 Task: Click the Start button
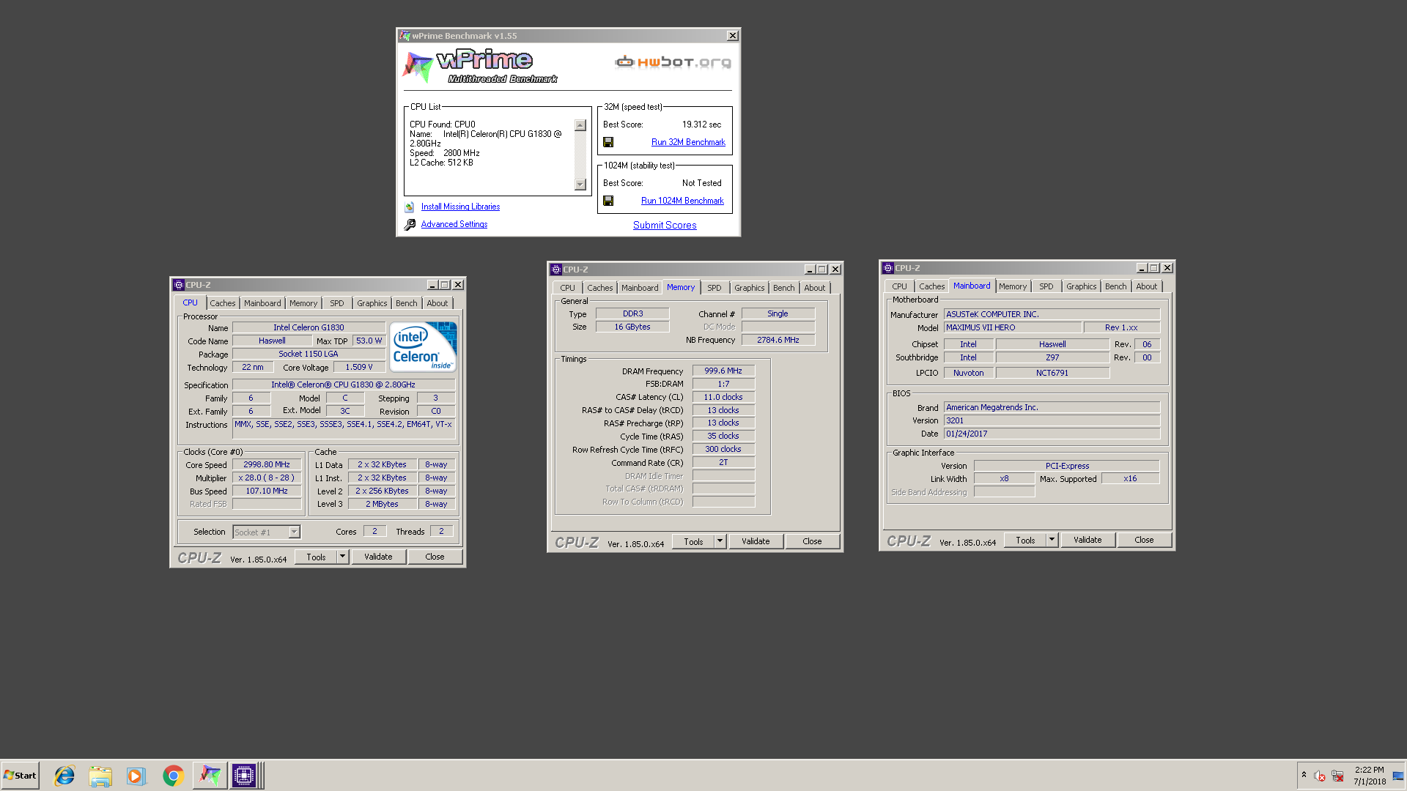tap(21, 776)
